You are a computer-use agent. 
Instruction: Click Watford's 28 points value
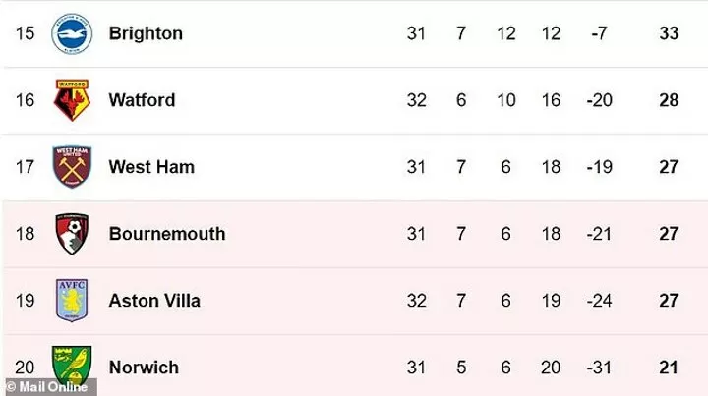669,100
